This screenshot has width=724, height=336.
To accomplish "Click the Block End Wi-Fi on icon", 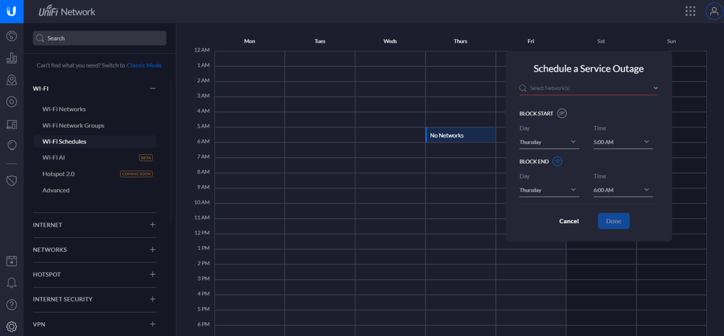I will coord(557,161).
